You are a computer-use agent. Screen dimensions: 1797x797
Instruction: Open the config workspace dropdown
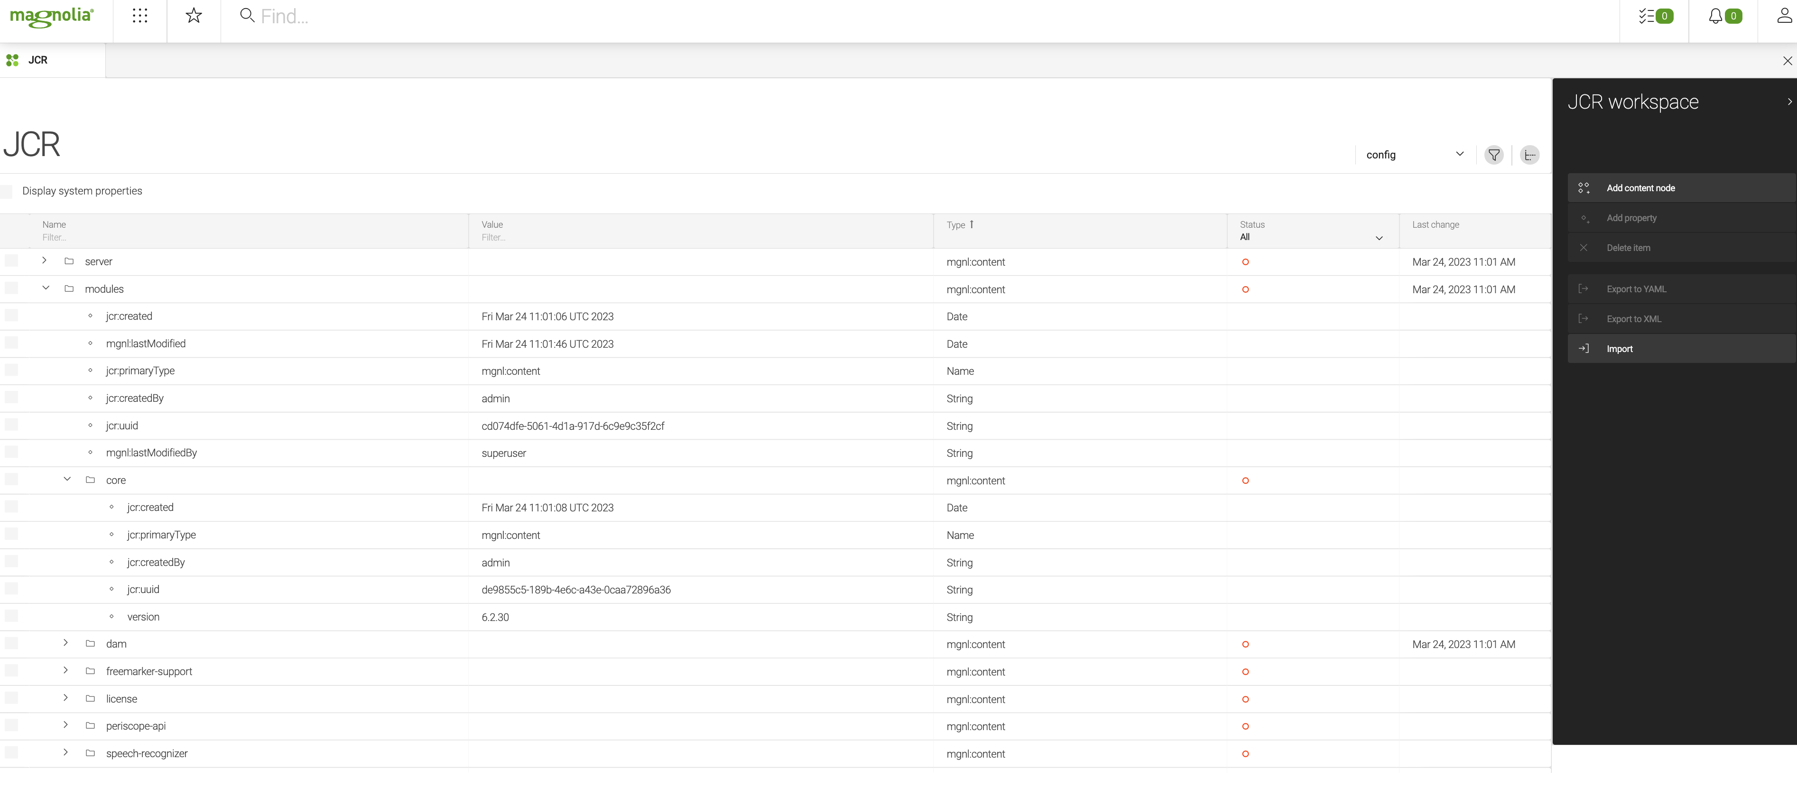point(1415,155)
